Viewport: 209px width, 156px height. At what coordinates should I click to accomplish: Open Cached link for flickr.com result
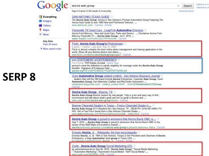tap(127, 55)
